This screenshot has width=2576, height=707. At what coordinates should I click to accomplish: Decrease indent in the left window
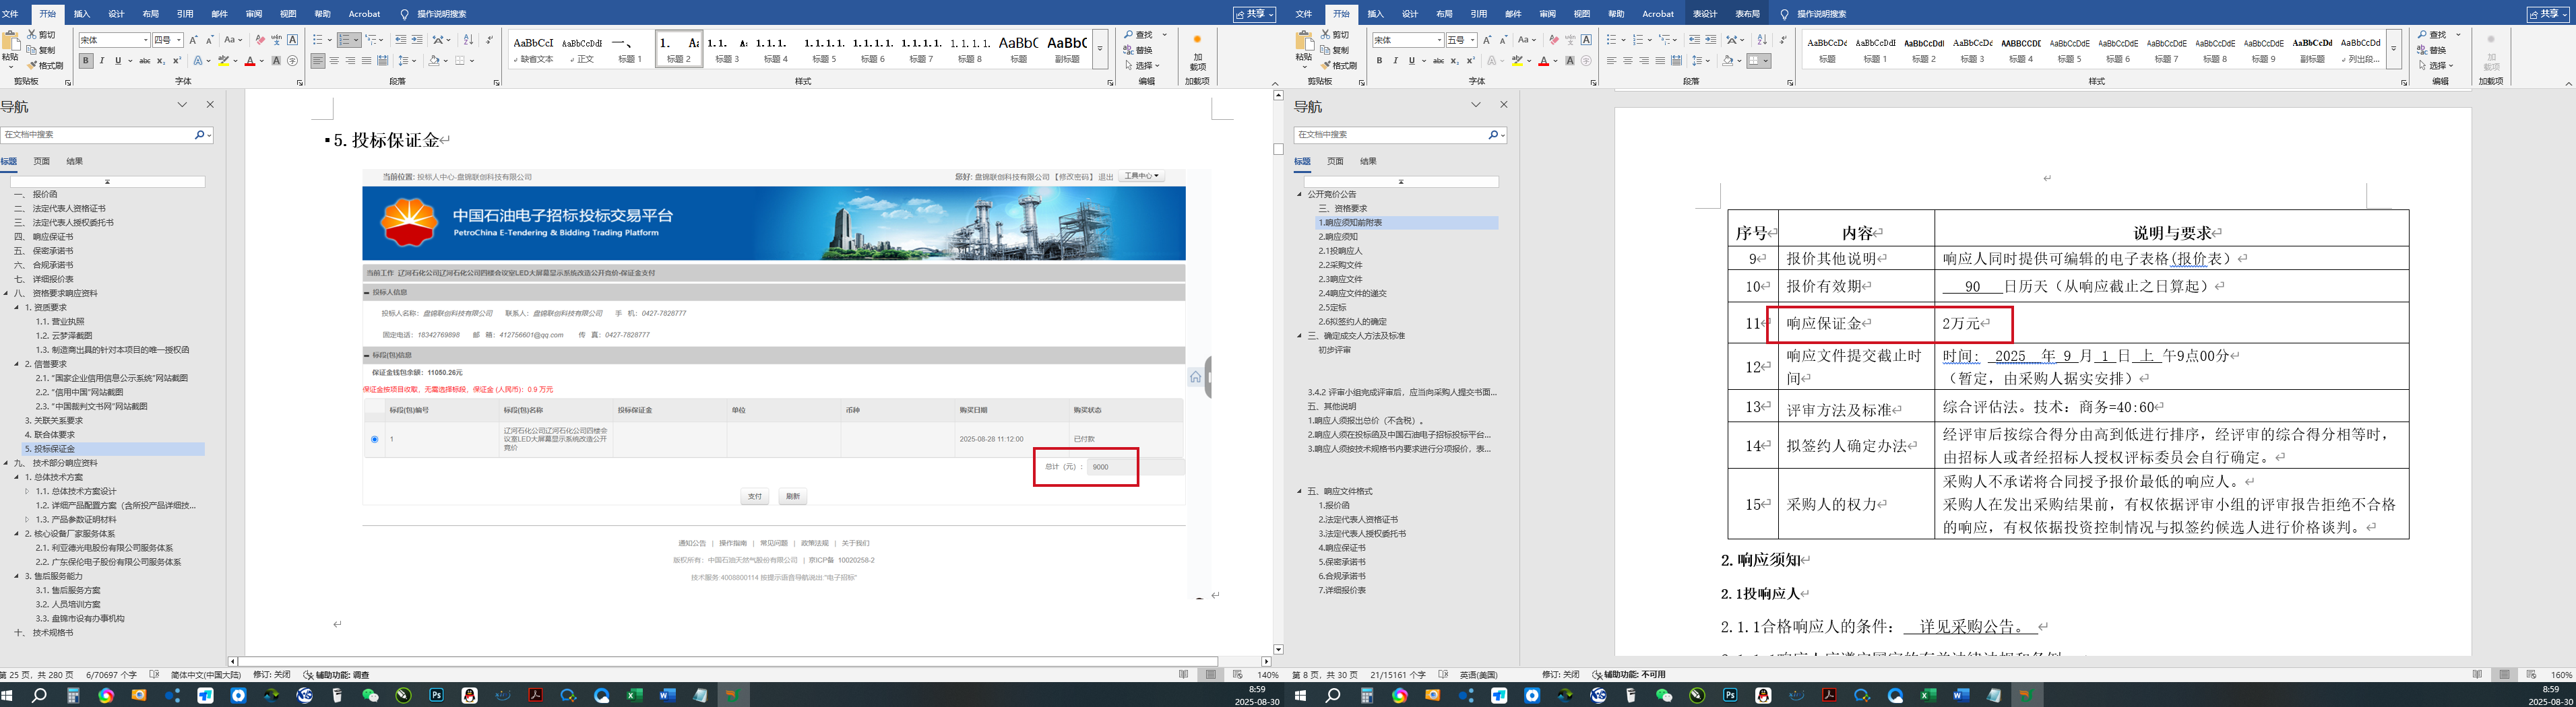point(401,40)
